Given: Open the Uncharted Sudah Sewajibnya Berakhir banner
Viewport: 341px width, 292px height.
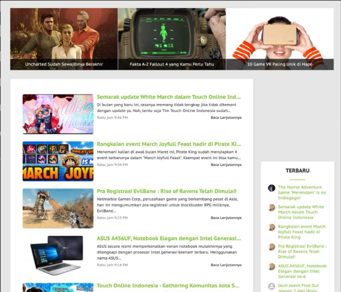Looking at the screenshot, I should pos(64,39).
